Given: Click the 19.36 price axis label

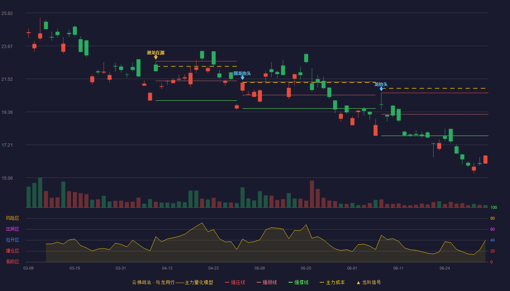Looking at the screenshot, I should point(7,112).
